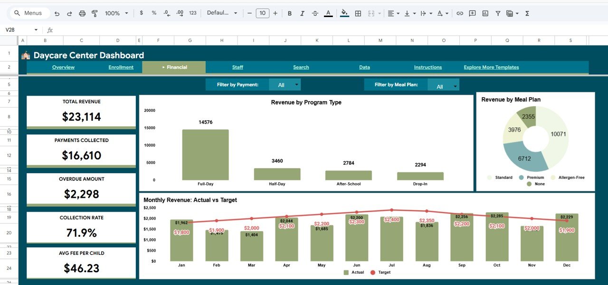Format selection as currency

pyautogui.click(x=141, y=13)
